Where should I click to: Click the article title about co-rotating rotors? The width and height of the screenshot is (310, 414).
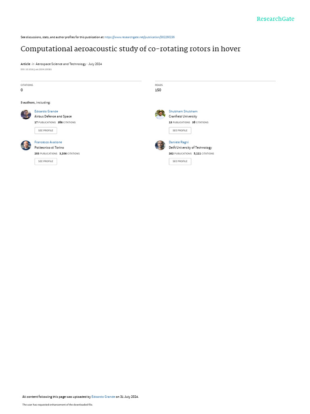[x=130, y=49]
